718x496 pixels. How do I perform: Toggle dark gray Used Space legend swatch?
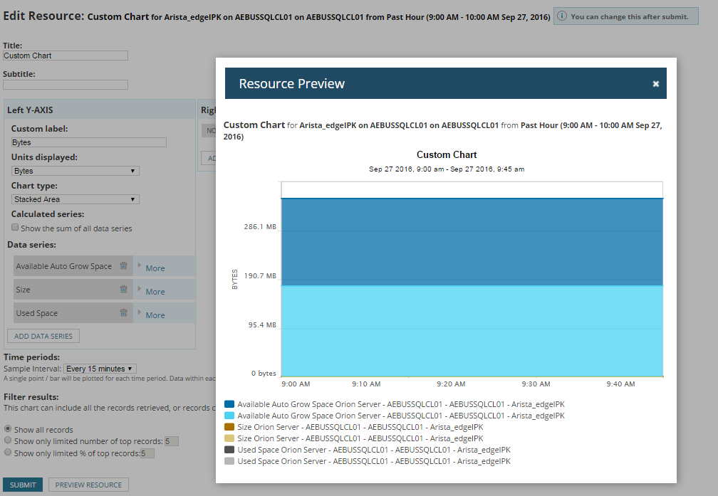[x=229, y=450]
